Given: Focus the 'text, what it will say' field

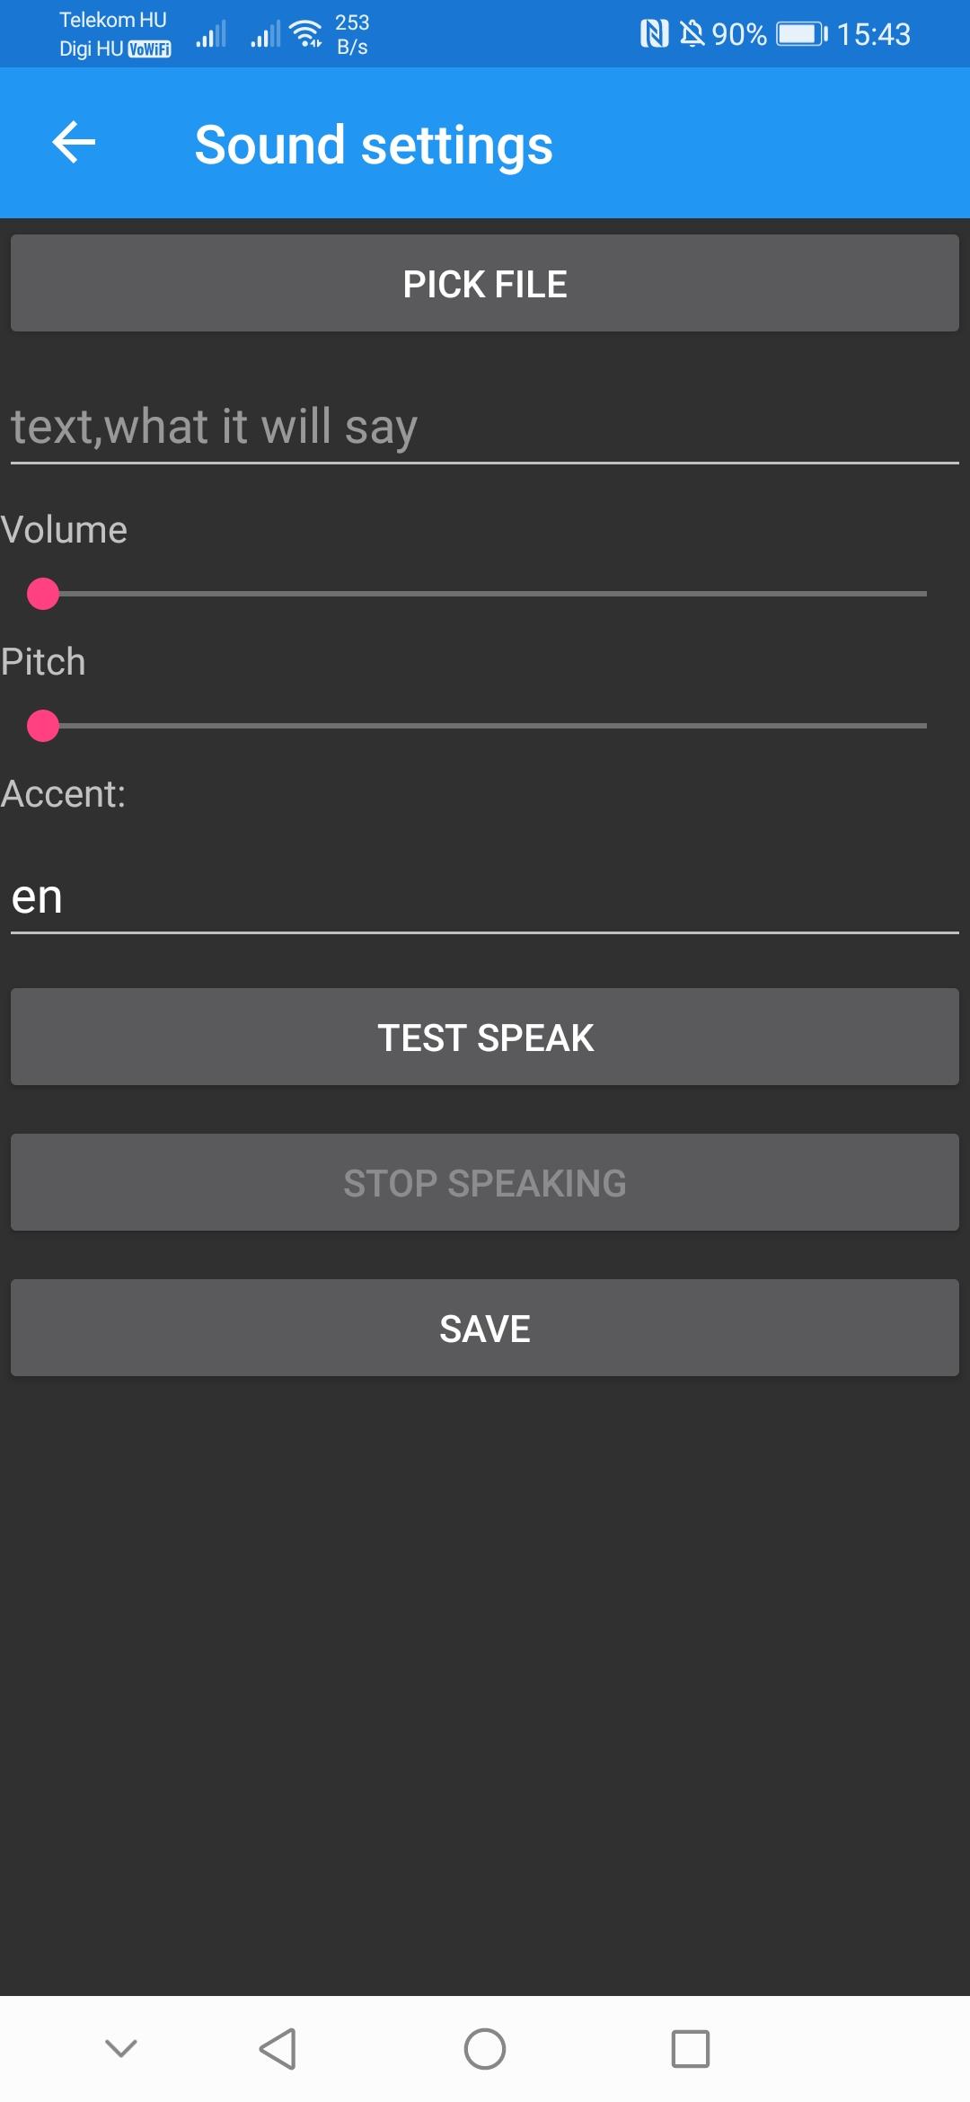Looking at the screenshot, I should 485,427.
